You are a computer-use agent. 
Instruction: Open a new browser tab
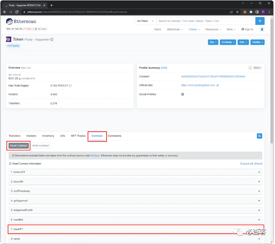(x=51, y=5)
